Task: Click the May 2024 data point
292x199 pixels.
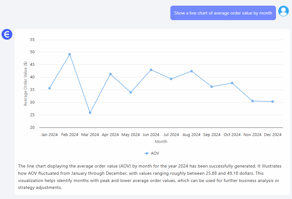Action: coord(130,92)
